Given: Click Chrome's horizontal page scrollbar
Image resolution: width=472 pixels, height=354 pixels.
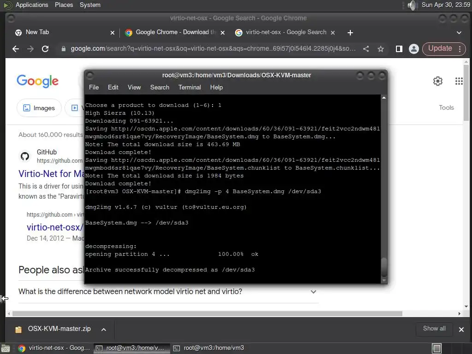Looking at the screenshot, I should [207, 313].
